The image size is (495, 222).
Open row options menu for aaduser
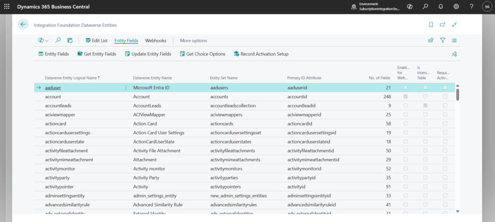pos(126,88)
